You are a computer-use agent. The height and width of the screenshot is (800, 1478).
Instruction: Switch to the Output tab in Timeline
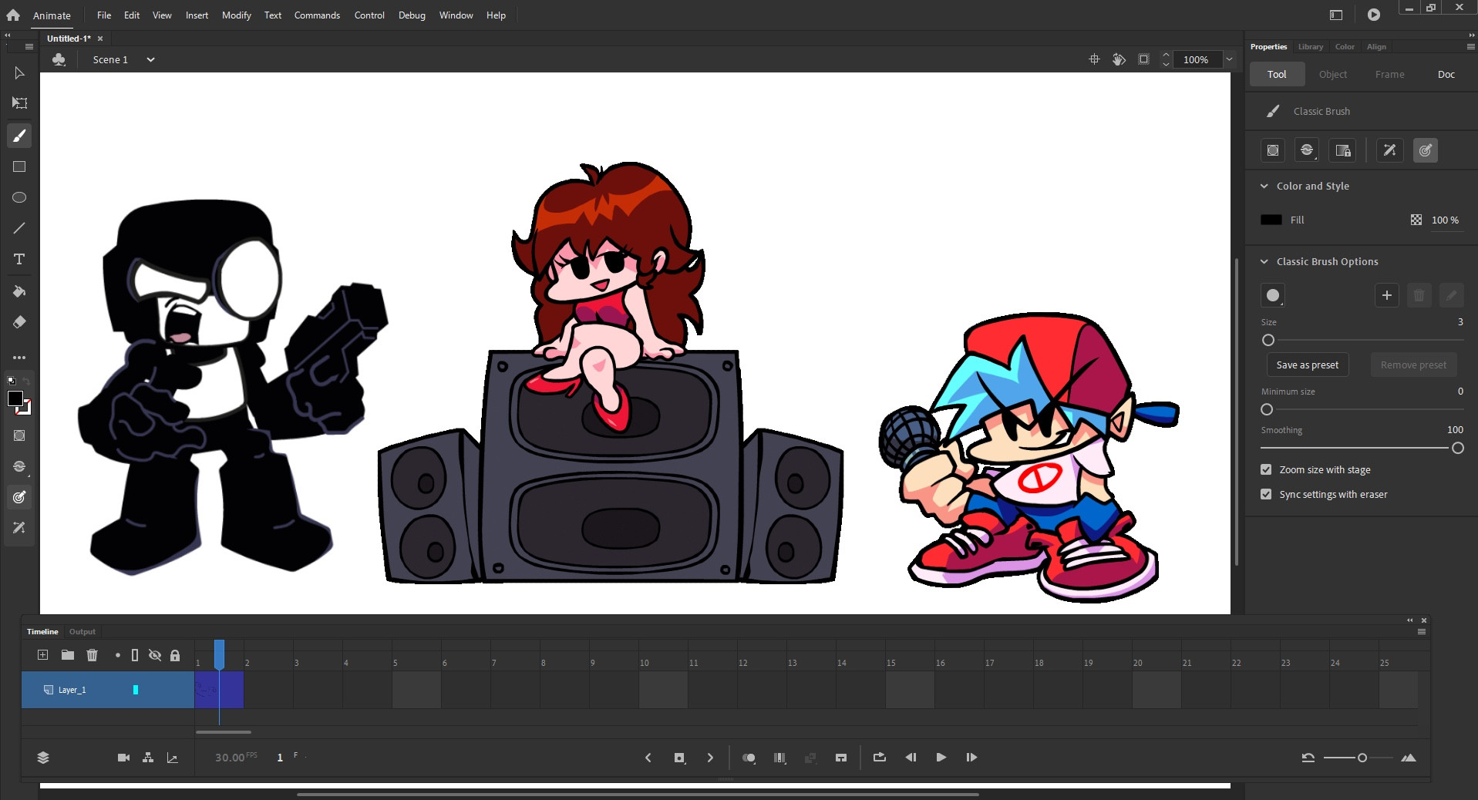pos(82,631)
